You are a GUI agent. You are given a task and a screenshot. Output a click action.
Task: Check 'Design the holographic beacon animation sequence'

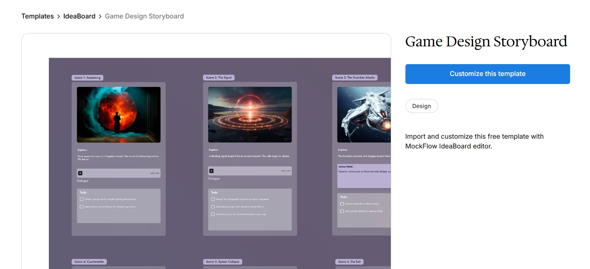click(213, 199)
